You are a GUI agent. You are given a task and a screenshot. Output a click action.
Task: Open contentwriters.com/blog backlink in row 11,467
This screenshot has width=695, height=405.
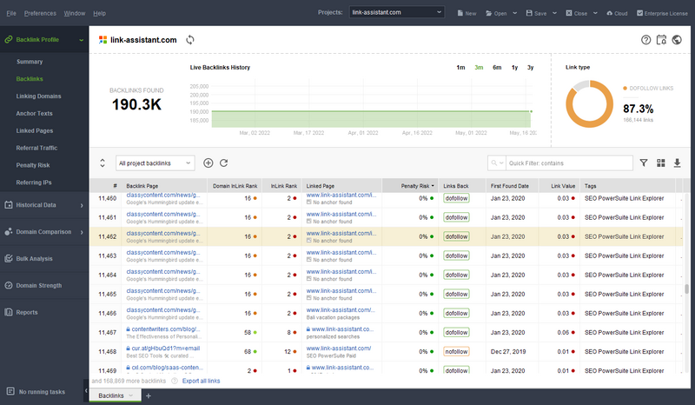point(166,329)
